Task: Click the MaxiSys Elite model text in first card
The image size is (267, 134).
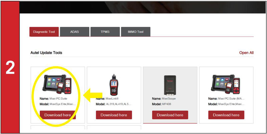Action: click(x=63, y=104)
